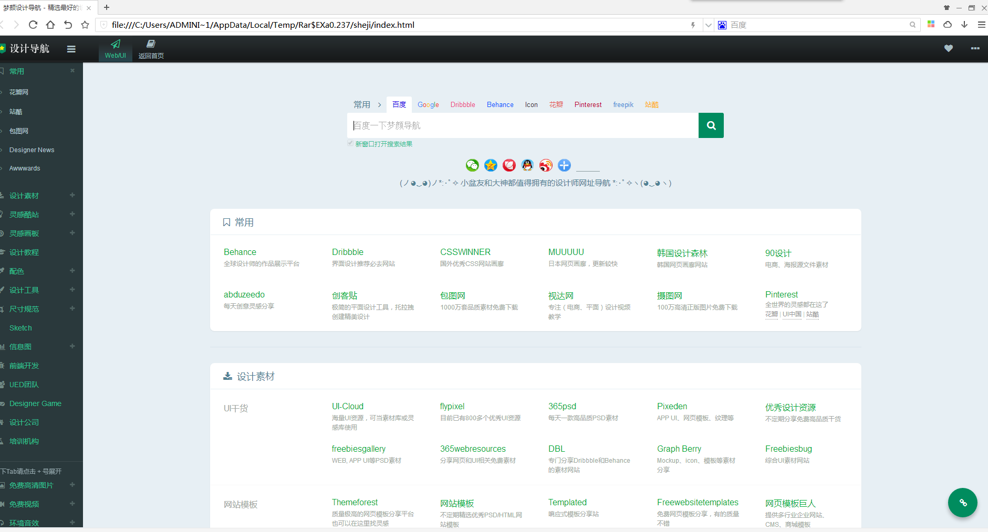Share via the WeChat icon
The image size is (988, 532).
click(472, 165)
